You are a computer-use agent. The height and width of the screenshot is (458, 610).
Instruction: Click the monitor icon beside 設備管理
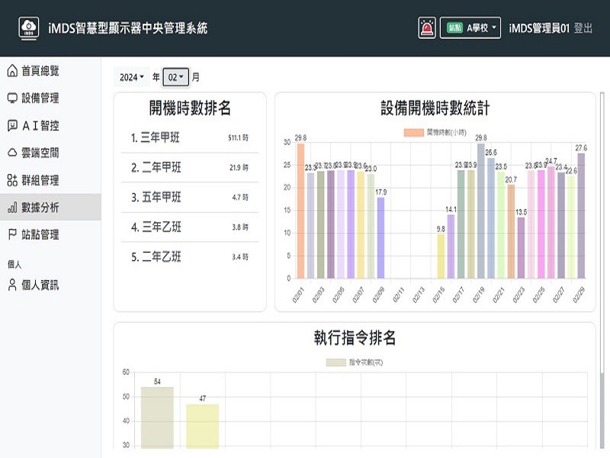click(x=12, y=98)
